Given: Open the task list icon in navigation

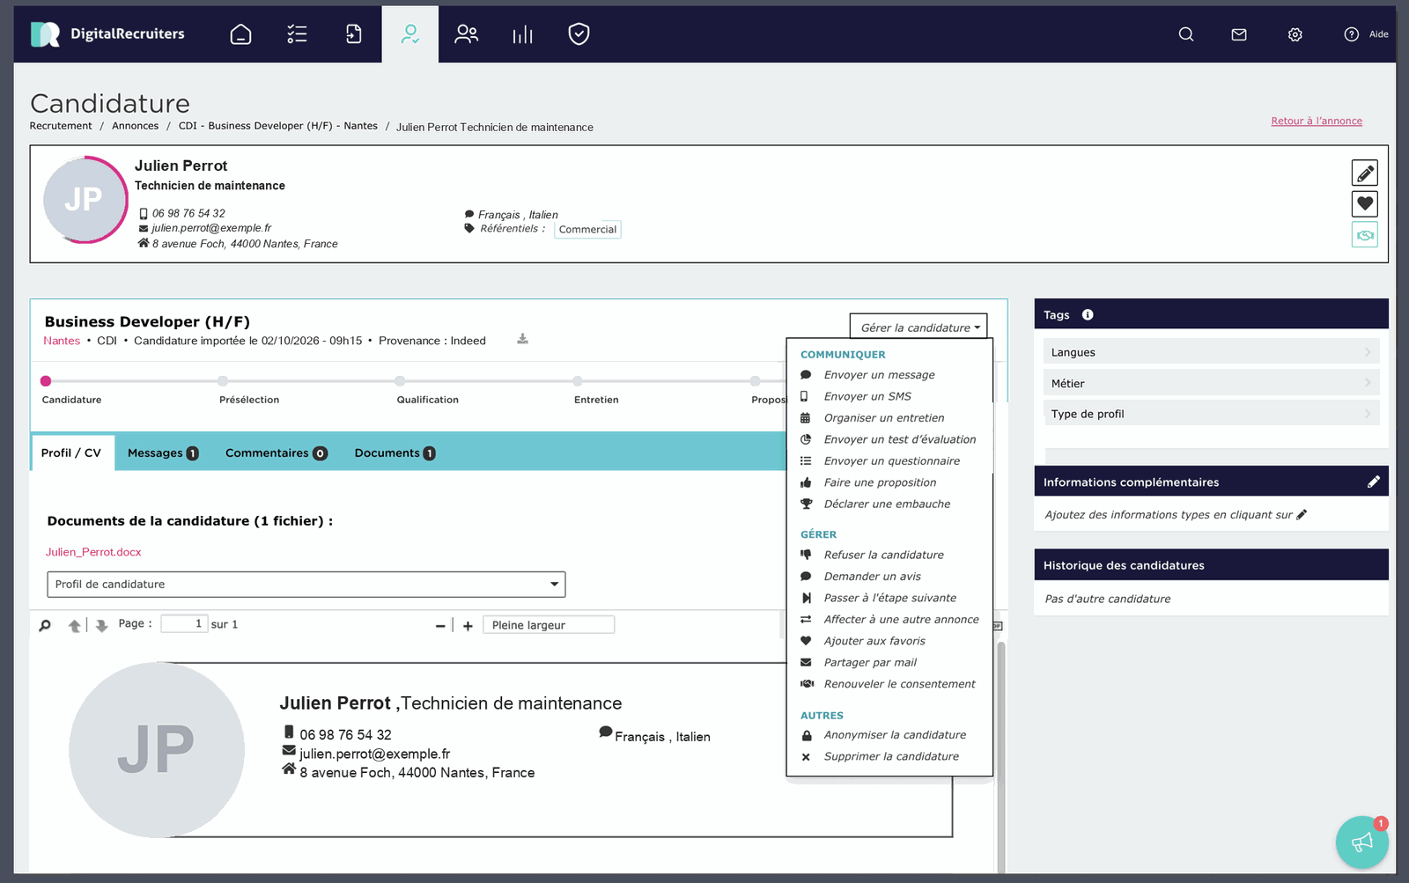Looking at the screenshot, I should [297, 34].
